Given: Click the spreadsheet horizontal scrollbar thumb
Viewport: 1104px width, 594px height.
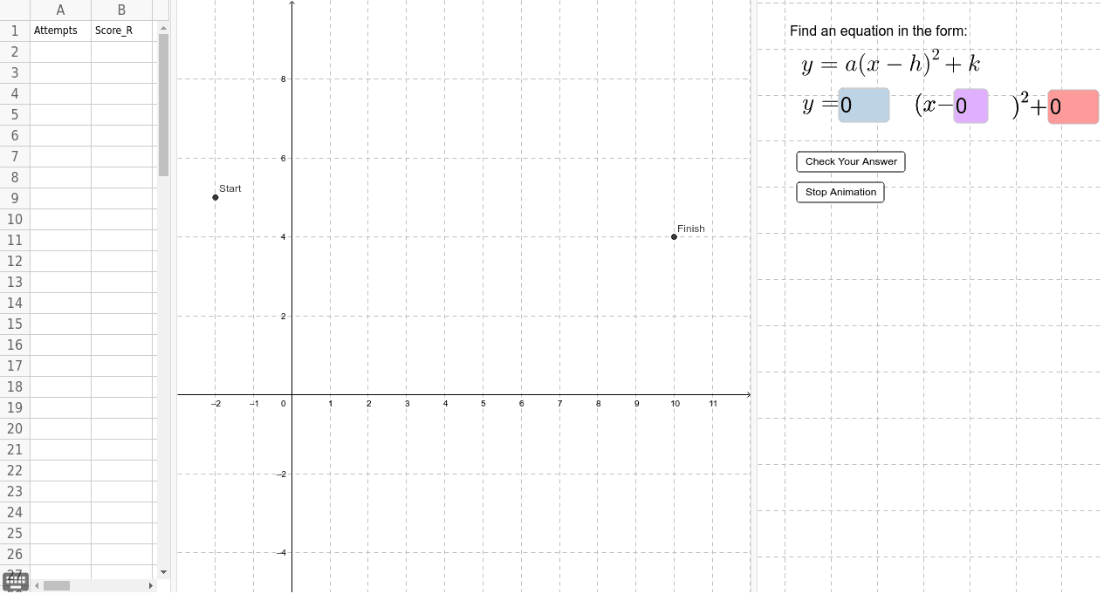Looking at the screenshot, I should pyautogui.click(x=57, y=585).
